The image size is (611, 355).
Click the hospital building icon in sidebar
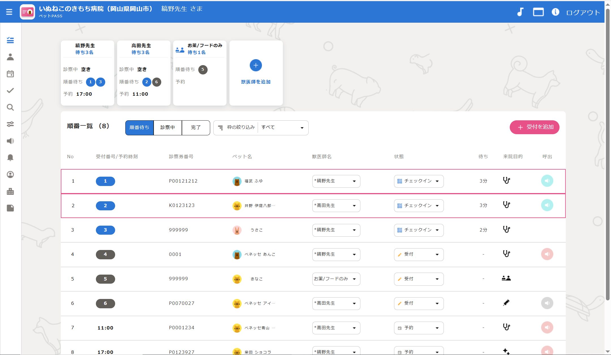pos(10,191)
